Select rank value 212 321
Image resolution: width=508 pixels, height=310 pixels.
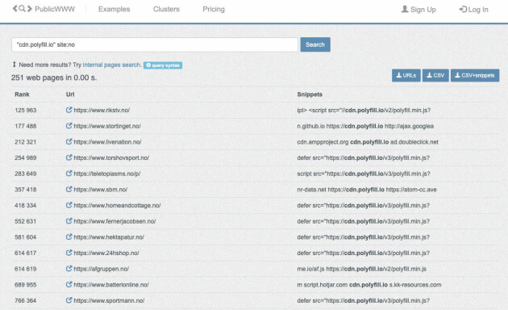25,142
